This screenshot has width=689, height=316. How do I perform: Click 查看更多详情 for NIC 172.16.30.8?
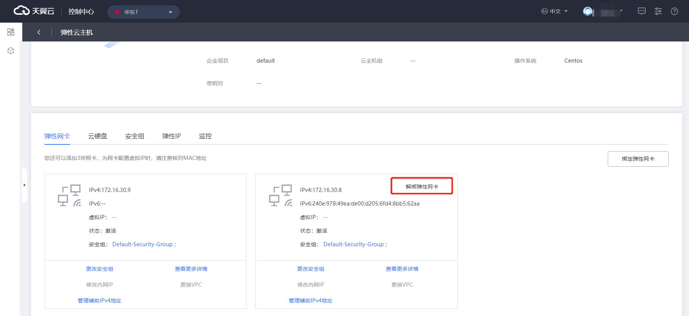(402, 269)
